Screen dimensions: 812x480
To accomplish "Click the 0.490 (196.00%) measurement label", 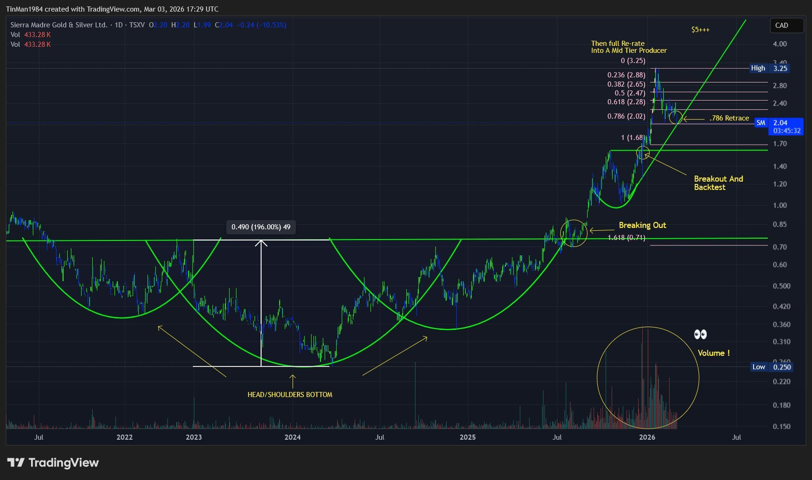I will [261, 227].
